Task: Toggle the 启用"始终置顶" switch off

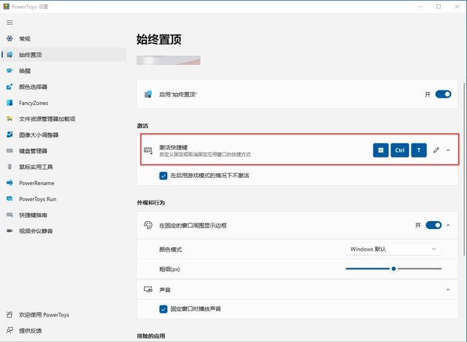Action: 443,94
